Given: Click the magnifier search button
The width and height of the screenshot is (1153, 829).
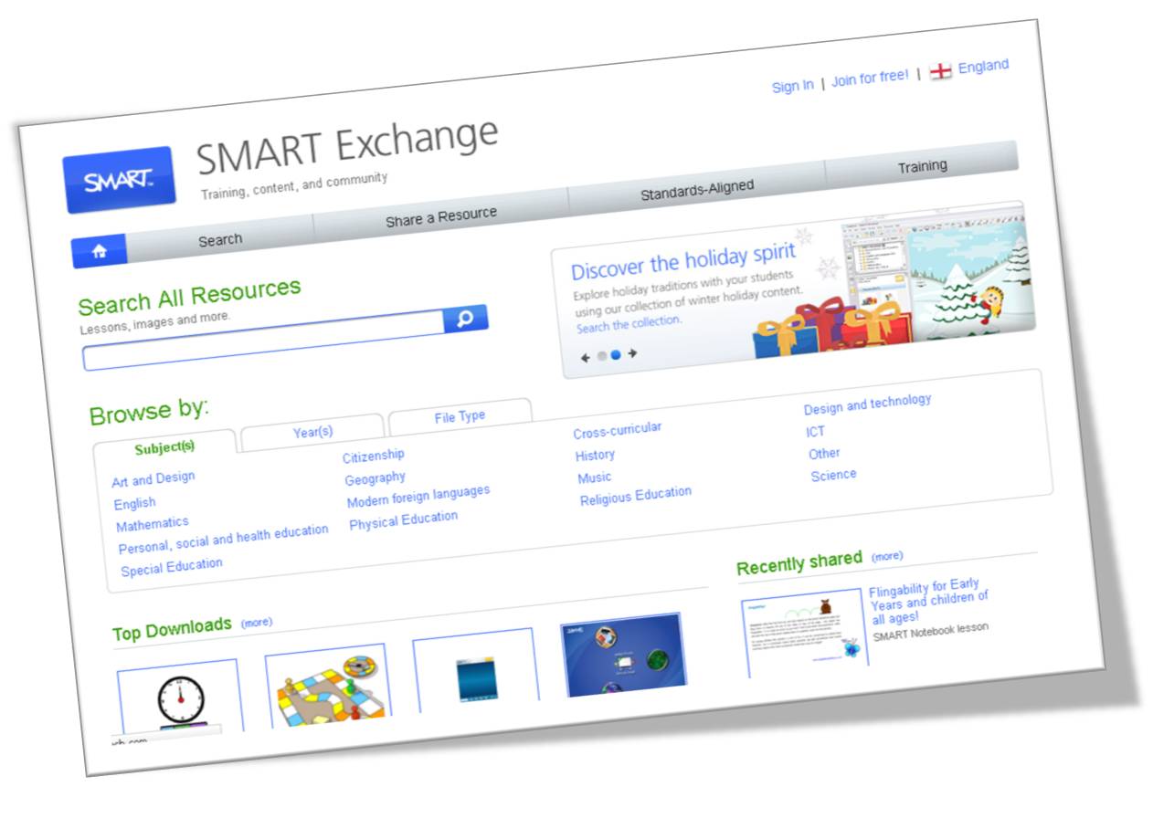Looking at the screenshot, I should point(465,319).
